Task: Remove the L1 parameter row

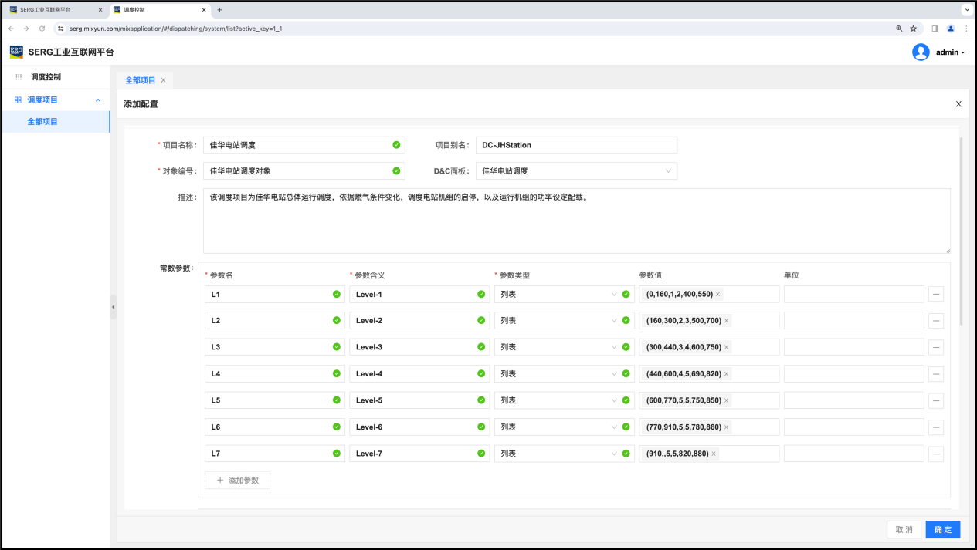Action: pyautogui.click(x=936, y=295)
